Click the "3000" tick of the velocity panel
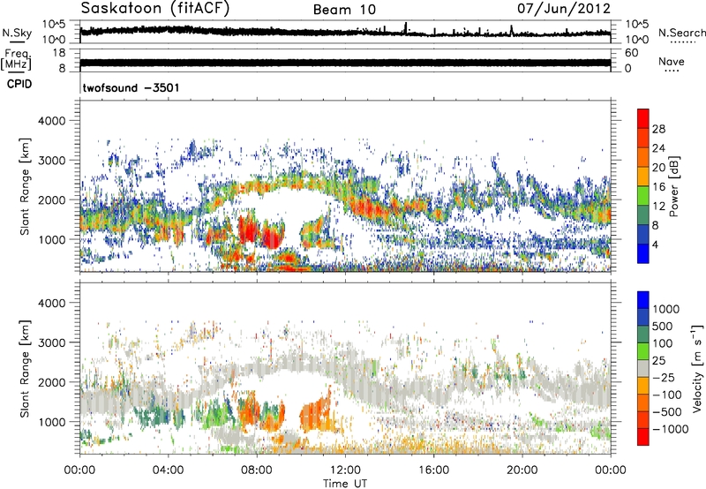This screenshot has width=706, height=489. pyautogui.click(x=51, y=342)
